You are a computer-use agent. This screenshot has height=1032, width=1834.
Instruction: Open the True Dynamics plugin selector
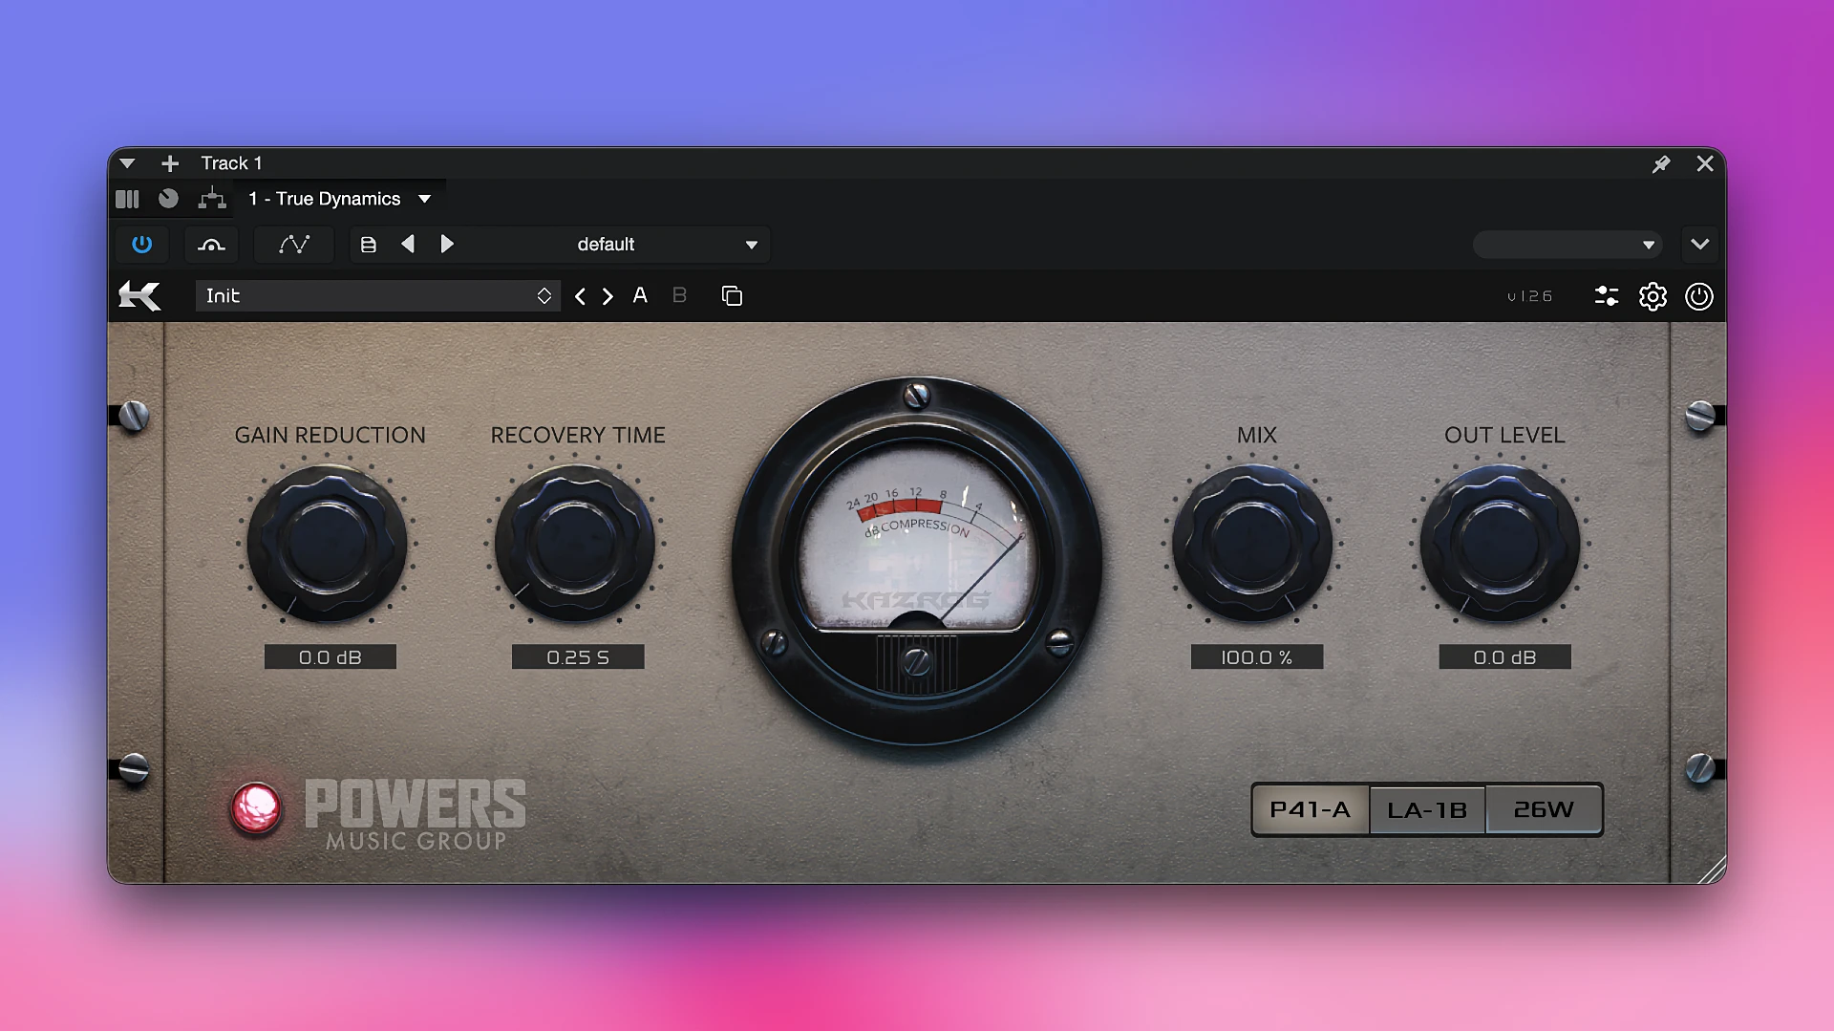[339, 199]
